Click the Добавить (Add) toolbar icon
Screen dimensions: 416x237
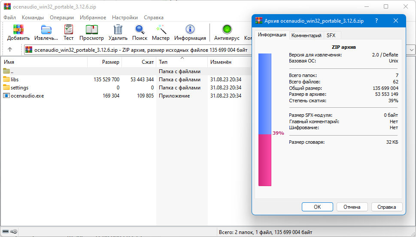tap(18, 30)
